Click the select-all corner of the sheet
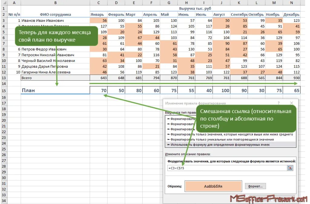310x204 pixels. click(4, 3)
